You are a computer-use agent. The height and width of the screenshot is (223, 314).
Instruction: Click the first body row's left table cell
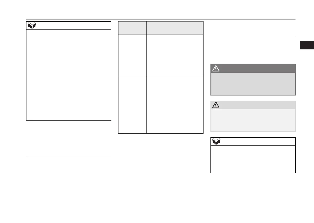pyautogui.click(x=132, y=55)
